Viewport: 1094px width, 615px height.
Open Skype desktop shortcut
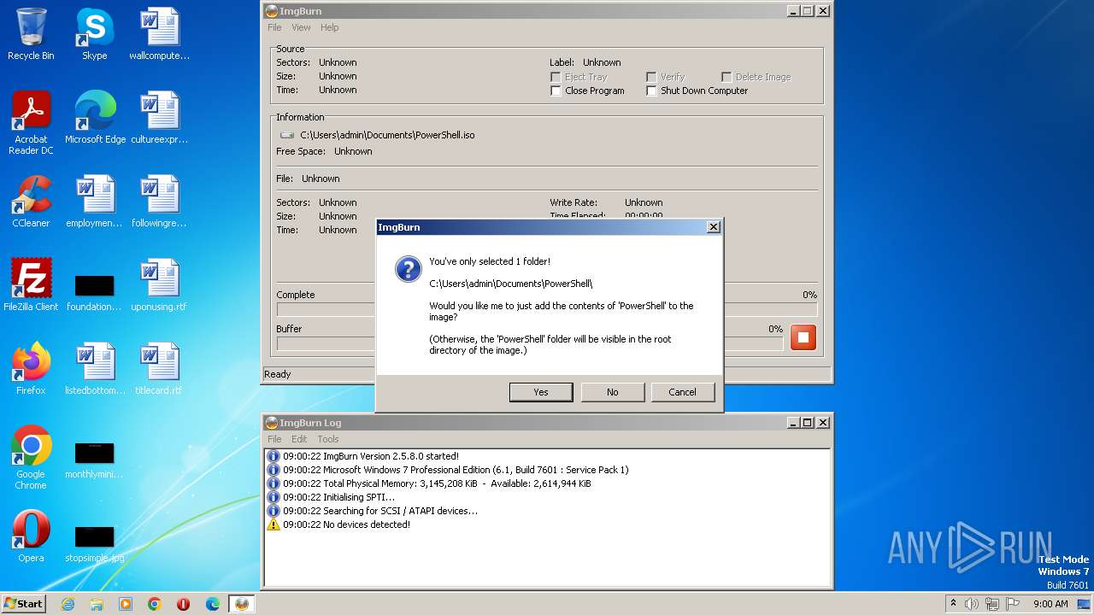pos(94,34)
